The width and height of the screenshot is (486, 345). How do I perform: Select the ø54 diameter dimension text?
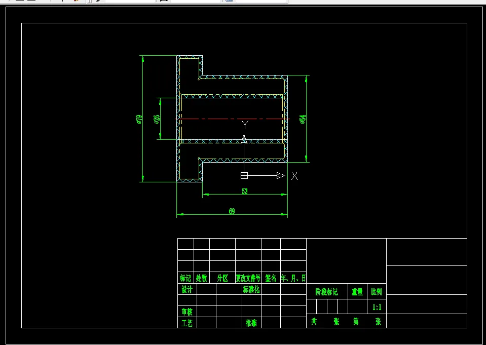[x=303, y=120]
